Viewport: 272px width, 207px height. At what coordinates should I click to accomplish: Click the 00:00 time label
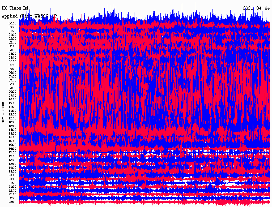[12, 23]
